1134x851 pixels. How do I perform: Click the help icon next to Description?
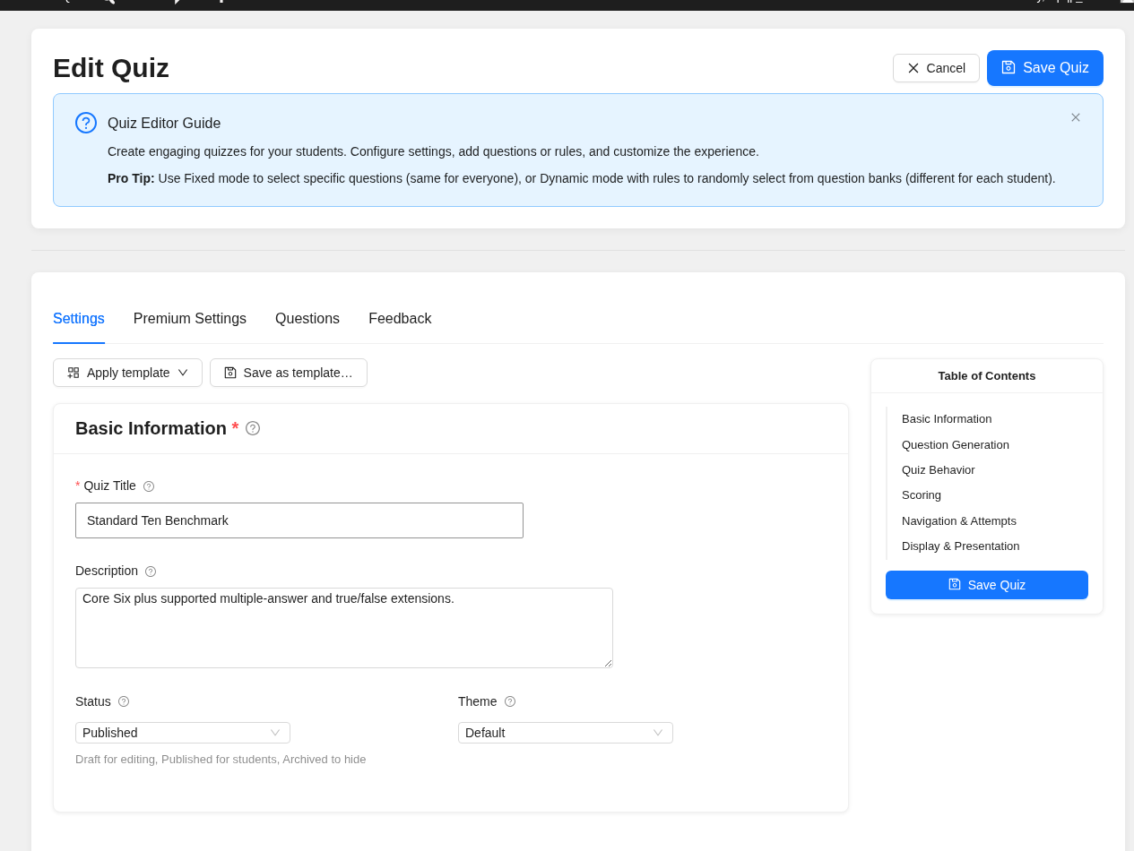(151, 572)
